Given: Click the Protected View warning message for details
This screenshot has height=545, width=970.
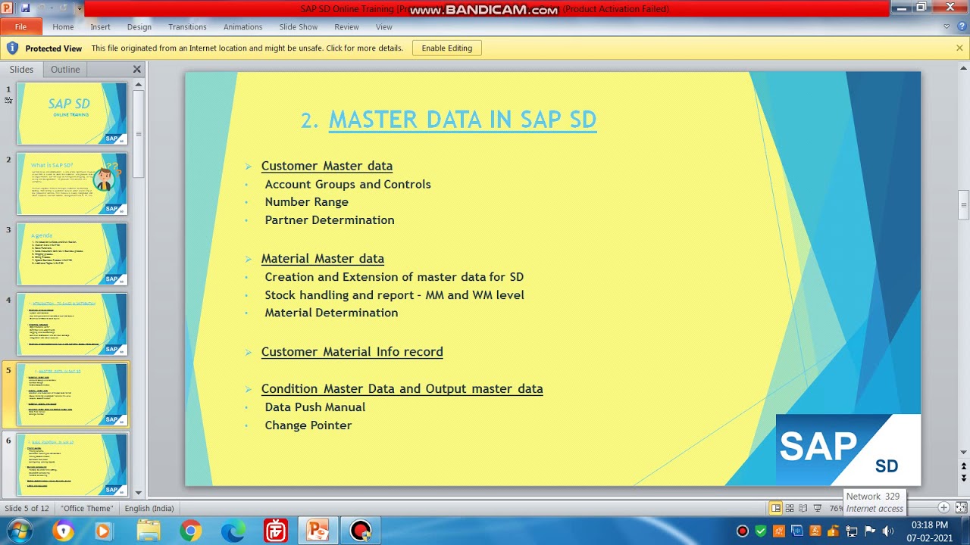Looking at the screenshot, I should pos(247,48).
